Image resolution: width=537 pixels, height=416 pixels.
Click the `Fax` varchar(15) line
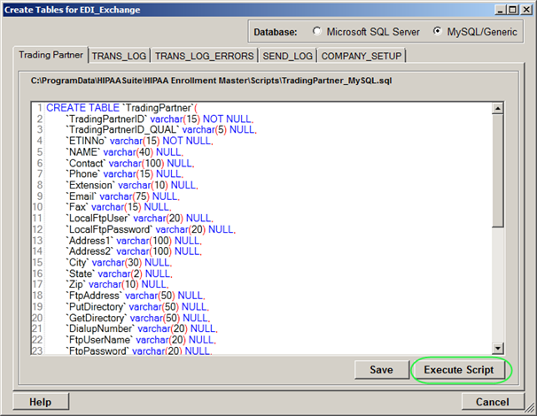point(118,207)
